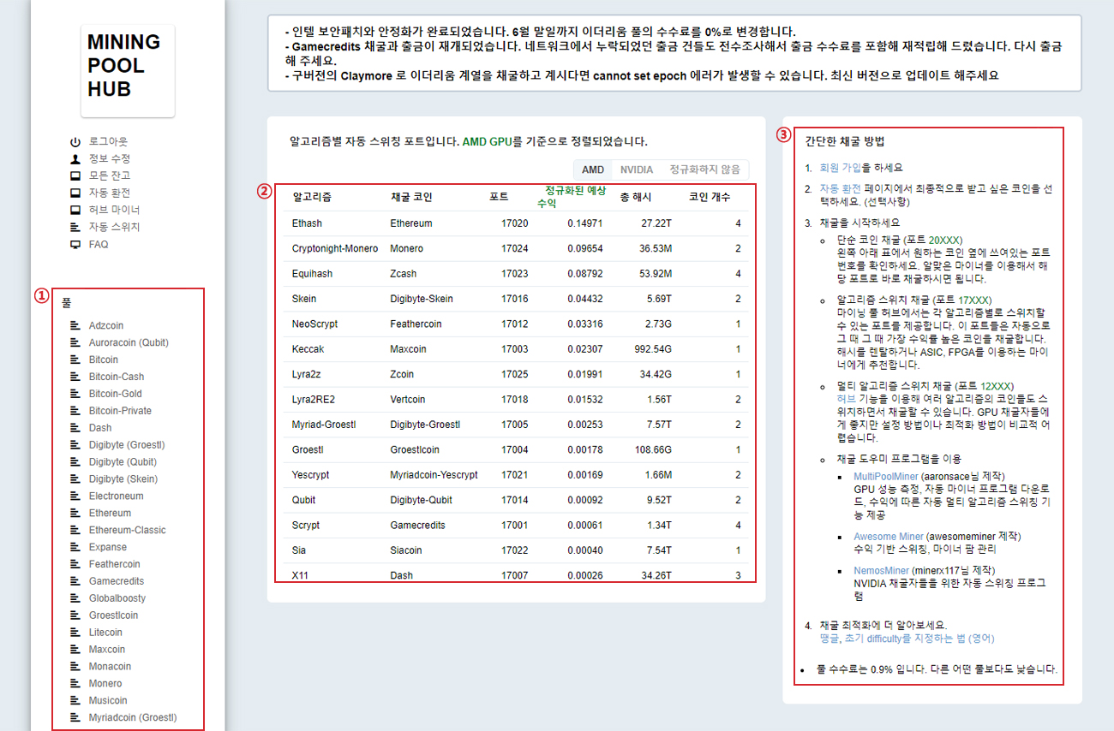Viewport: 1114px width, 731px height.
Task: Open the Feathercoin pool link
Action: 115,564
